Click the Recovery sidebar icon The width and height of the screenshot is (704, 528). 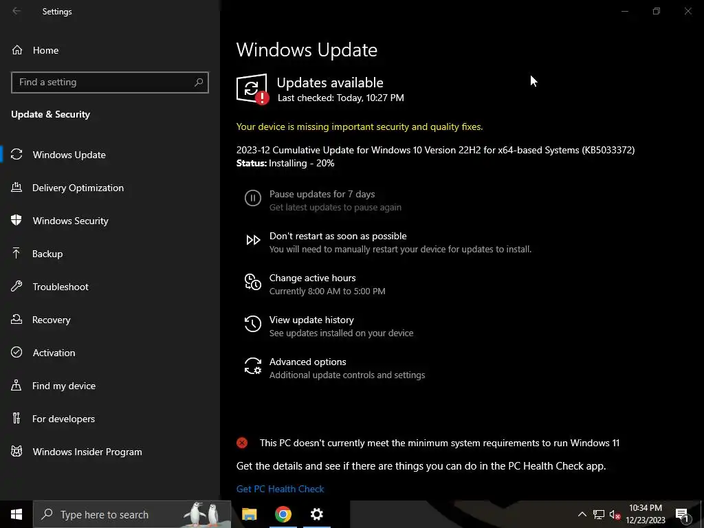tap(16, 320)
